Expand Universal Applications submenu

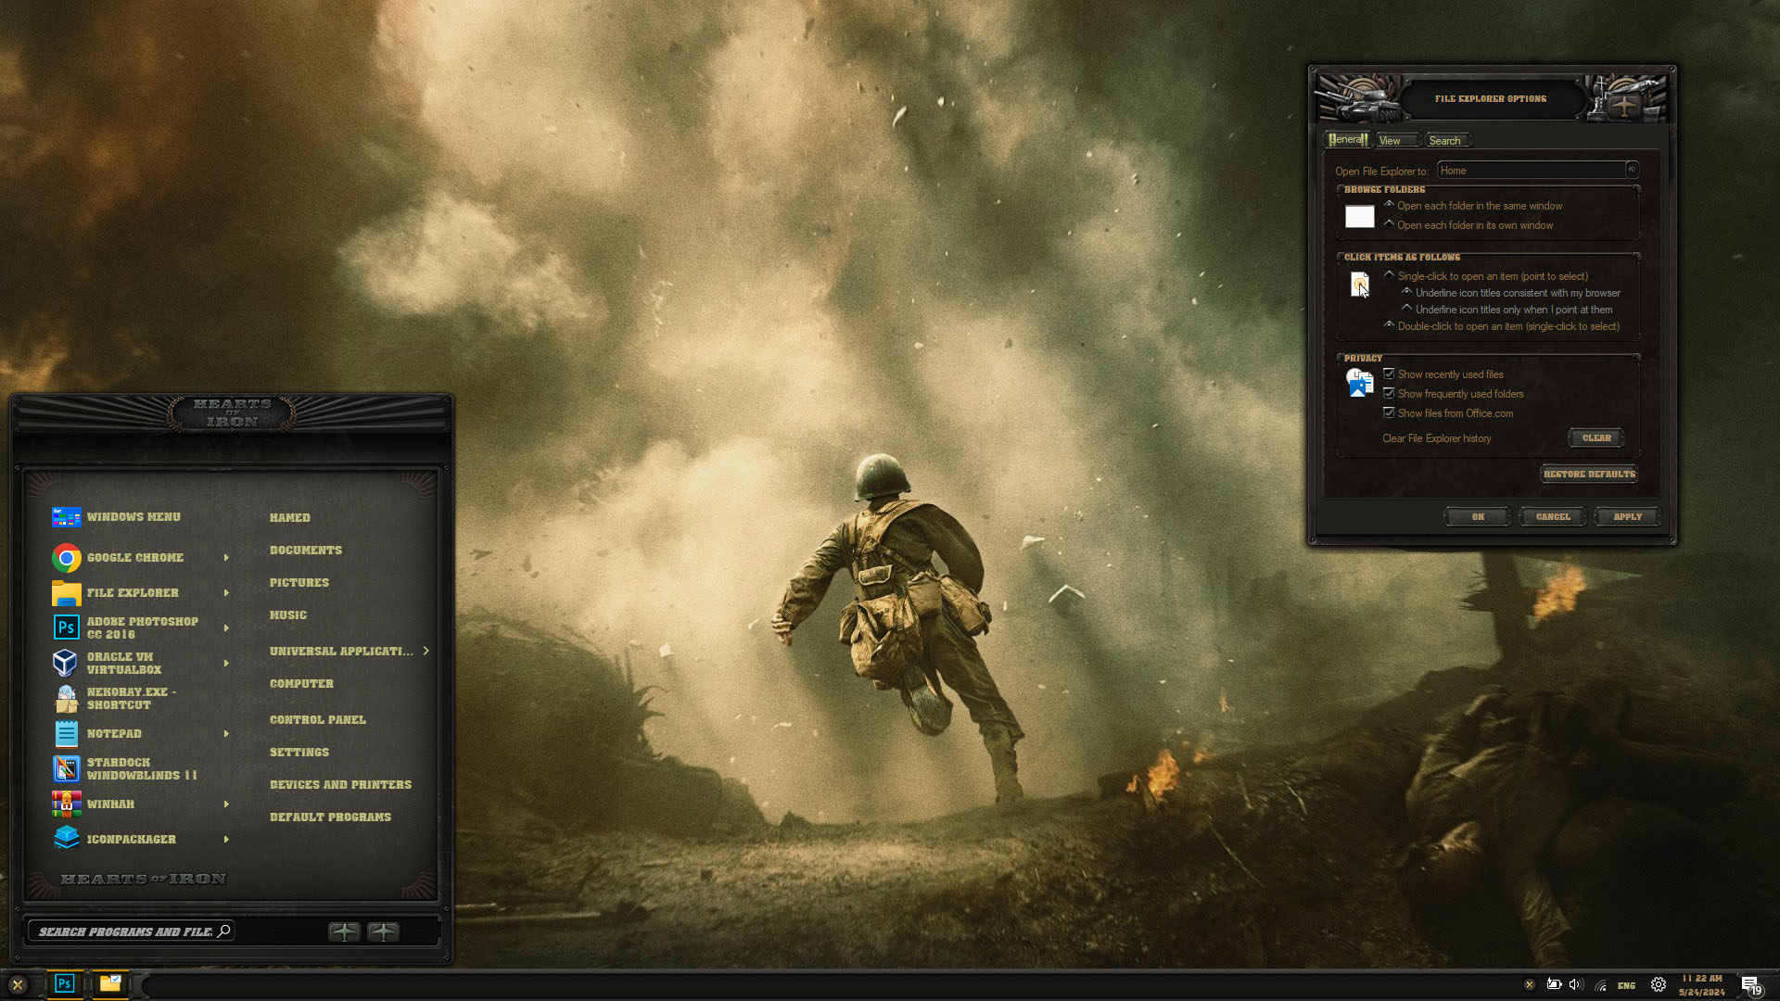426,651
